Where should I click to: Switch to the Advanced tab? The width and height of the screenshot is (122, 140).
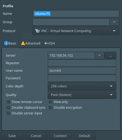pyautogui.click(x=31, y=43)
